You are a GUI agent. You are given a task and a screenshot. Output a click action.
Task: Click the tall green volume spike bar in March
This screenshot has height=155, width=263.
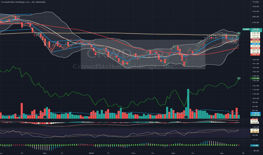click(x=188, y=104)
